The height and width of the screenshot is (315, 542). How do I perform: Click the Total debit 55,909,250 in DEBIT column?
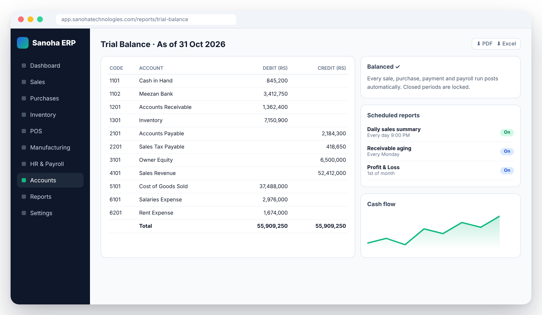pyautogui.click(x=272, y=226)
